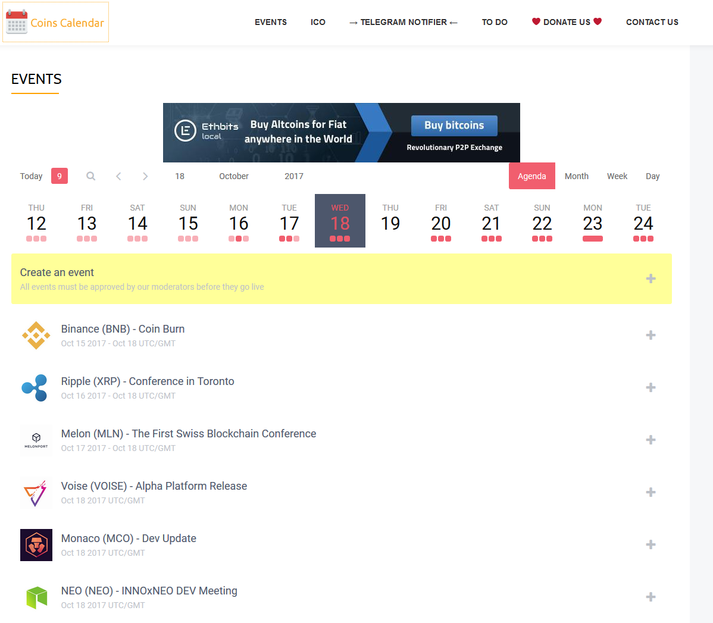Open the calendar search magnifier icon
Screen dimensions: 713x623
[91, 176]
